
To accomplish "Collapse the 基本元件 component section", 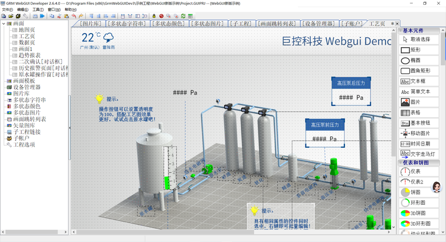I will [x=400, y=31].
